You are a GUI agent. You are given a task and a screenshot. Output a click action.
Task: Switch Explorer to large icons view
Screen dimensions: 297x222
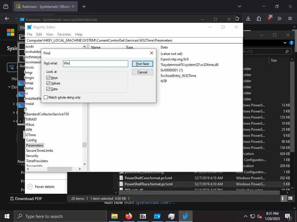tap(290, 198)
